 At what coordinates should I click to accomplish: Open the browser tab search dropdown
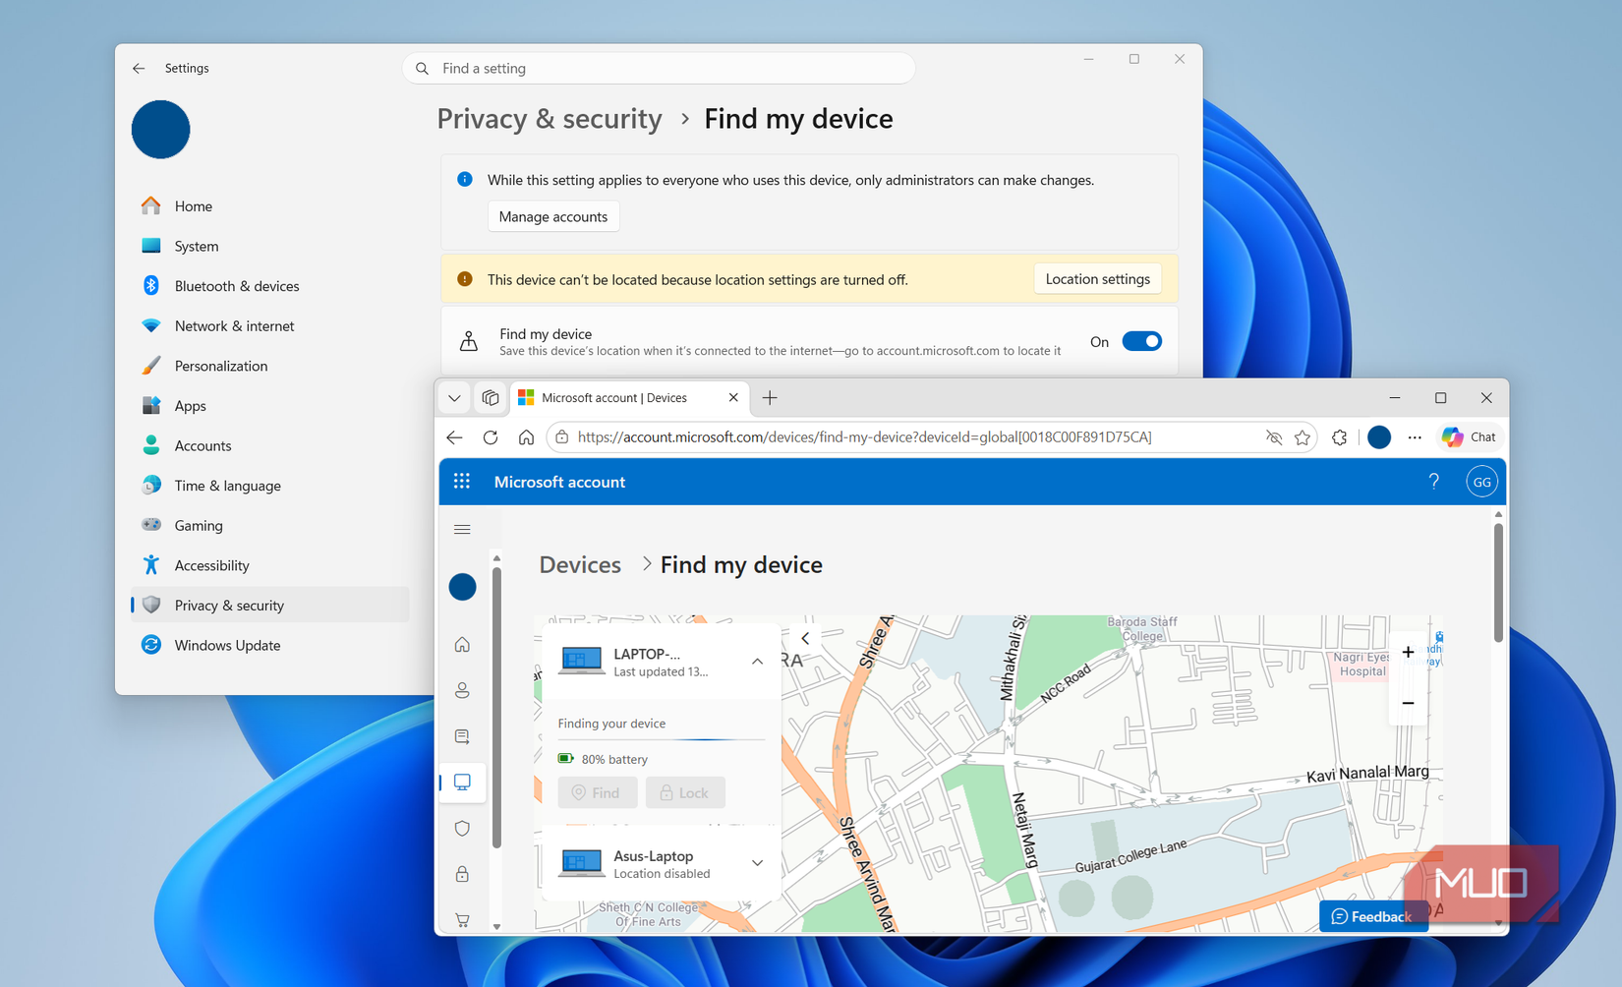click(454, 398)
